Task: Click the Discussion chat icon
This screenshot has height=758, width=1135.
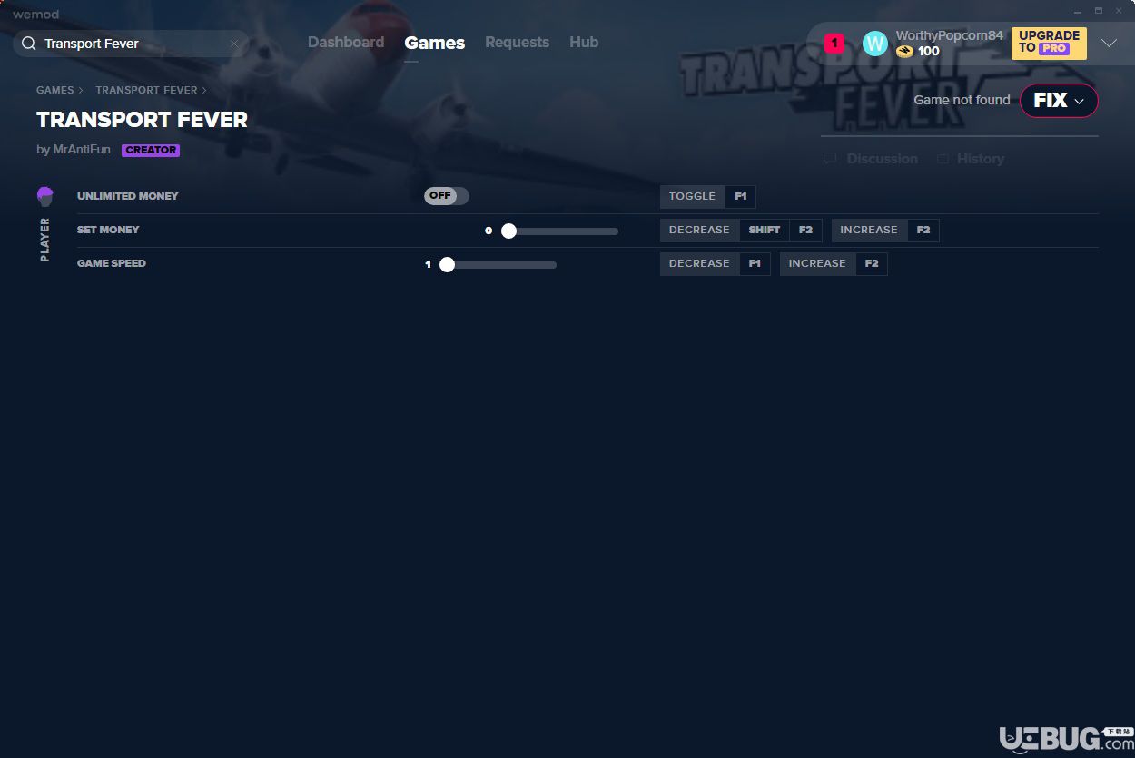Action: [x=830, y=159]
